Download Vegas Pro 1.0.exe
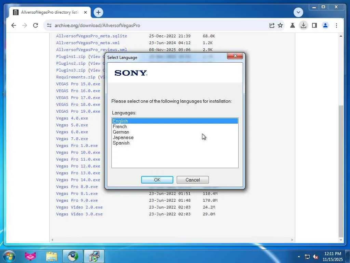350x263 pixels. click(77, 146)
